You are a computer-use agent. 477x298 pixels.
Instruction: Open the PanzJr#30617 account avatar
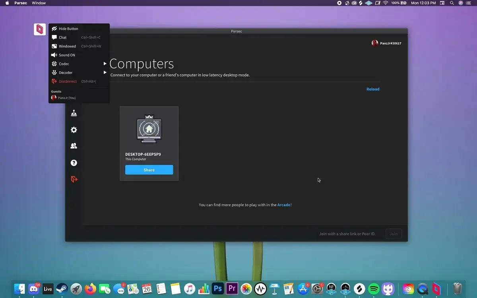[374, 43]
